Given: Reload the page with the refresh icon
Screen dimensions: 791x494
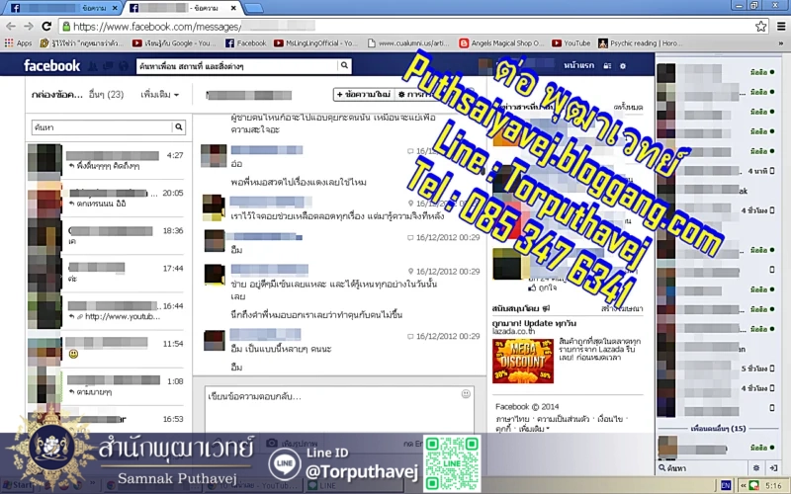Looking at the screenshot, I should click(x=46, y=27).
